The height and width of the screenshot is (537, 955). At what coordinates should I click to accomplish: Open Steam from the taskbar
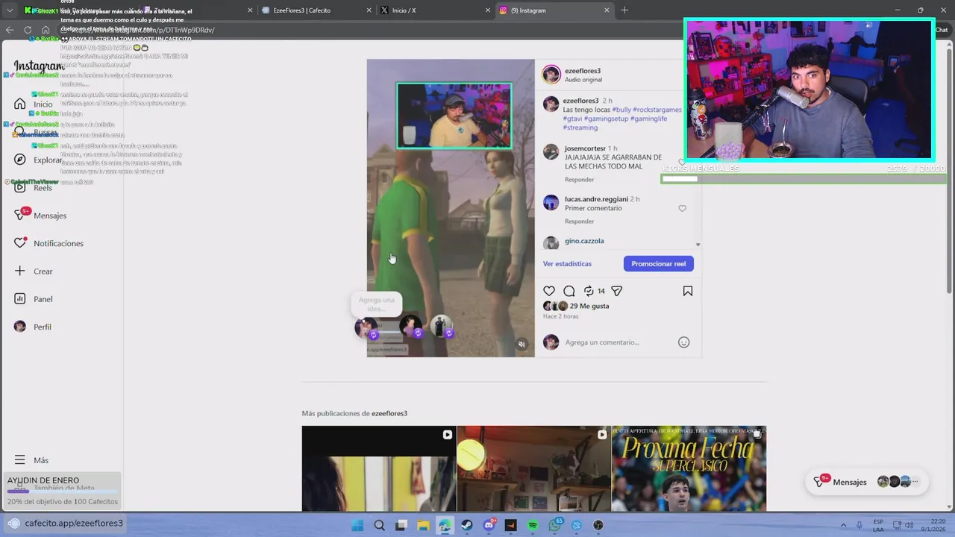[x=467, y=525]
